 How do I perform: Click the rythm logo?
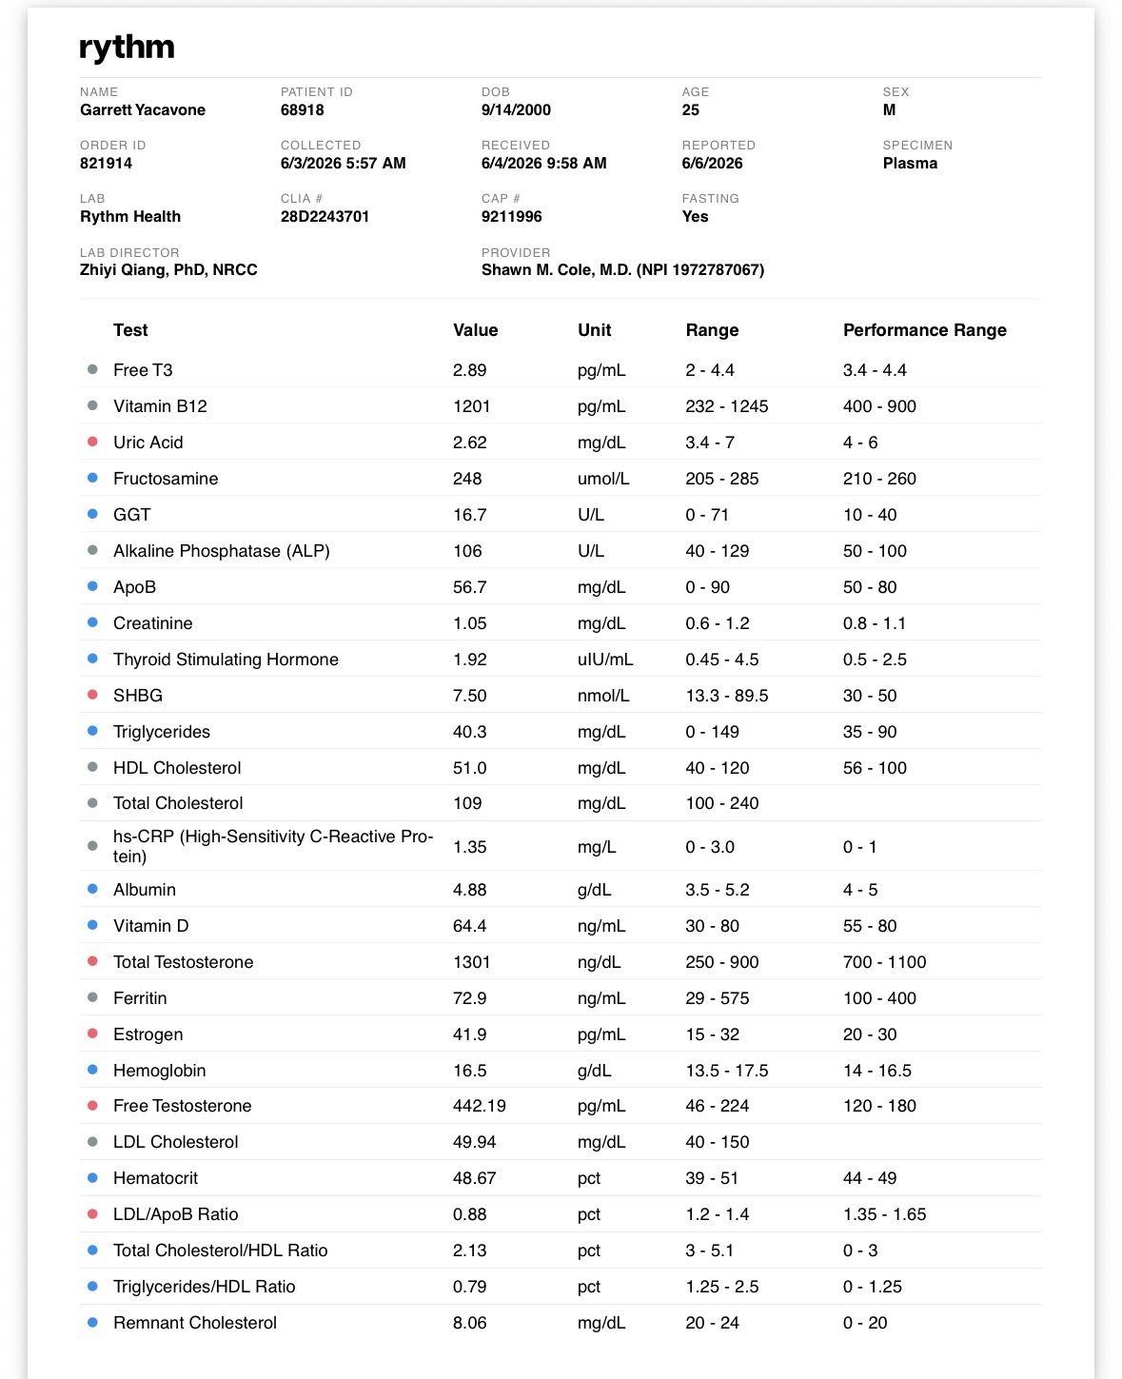point(127,48)
